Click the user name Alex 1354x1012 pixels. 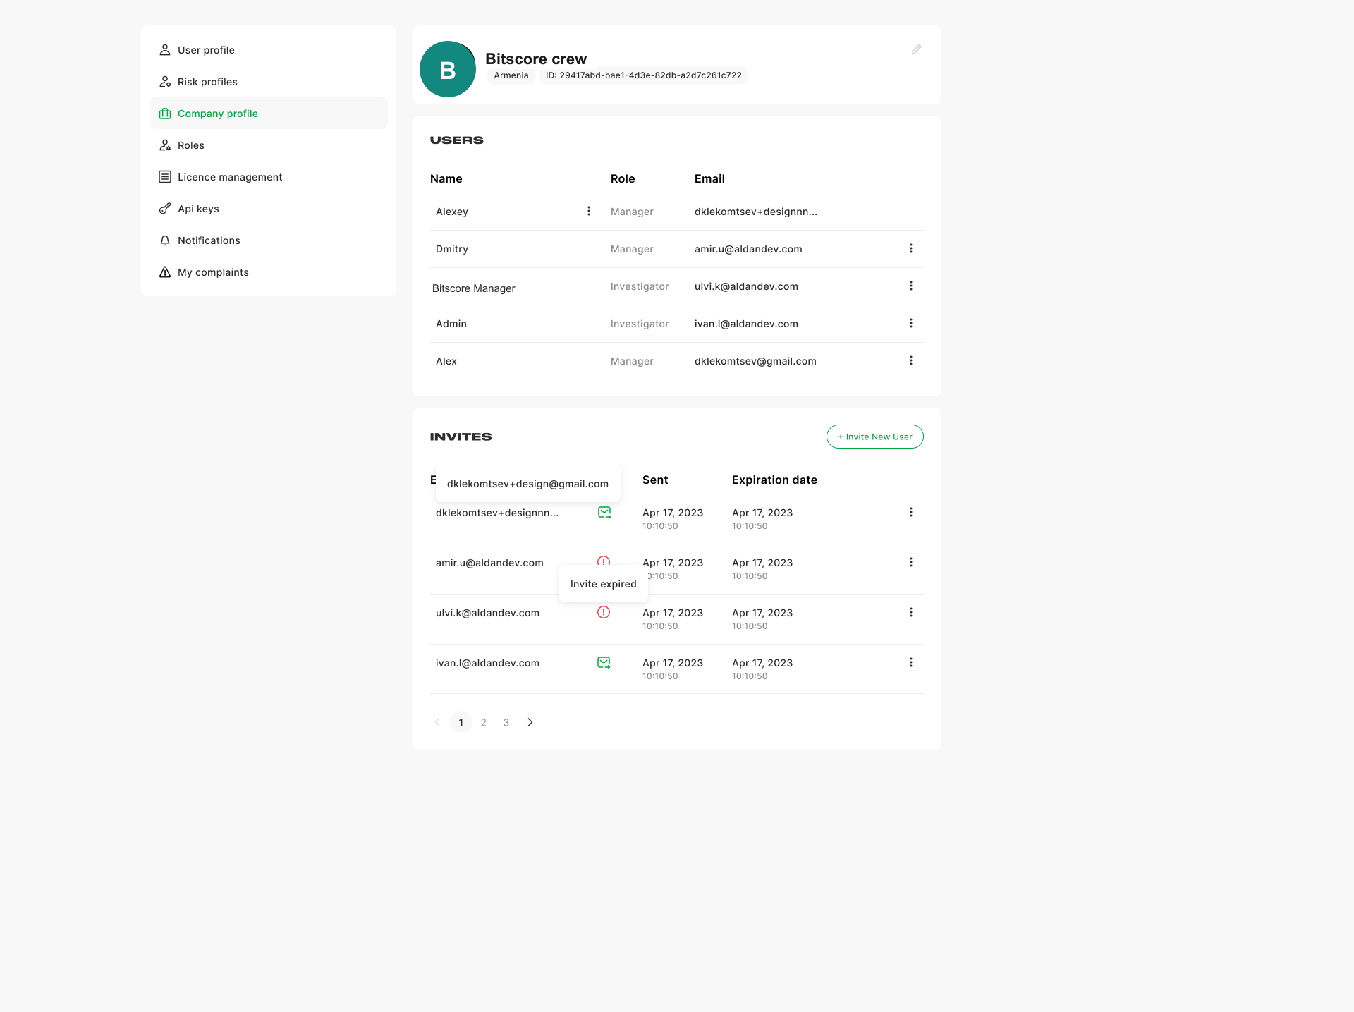click(x=446, y=361)
